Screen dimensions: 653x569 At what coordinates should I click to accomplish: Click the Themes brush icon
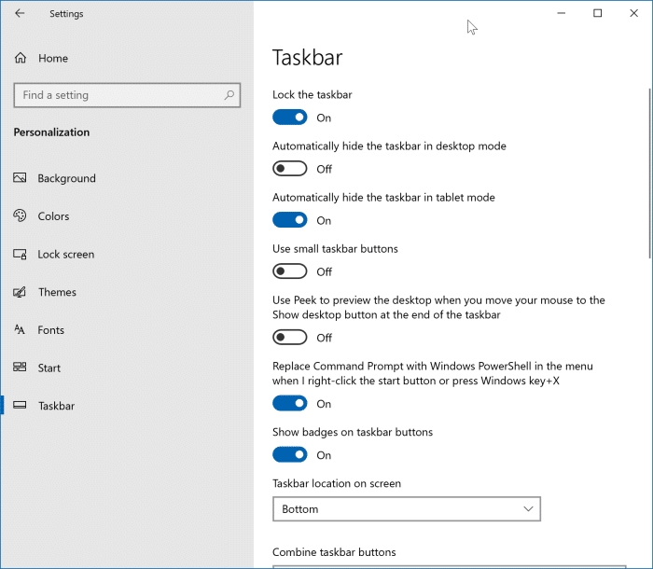tap(20, 292)
